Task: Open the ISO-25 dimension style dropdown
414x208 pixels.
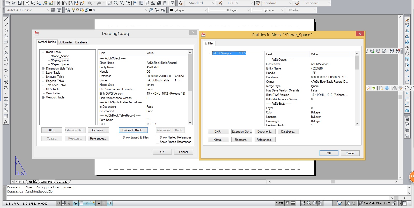Action: pyautogui.click(x=252, y=3)
